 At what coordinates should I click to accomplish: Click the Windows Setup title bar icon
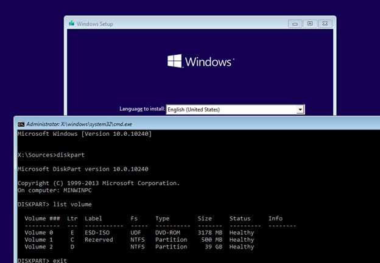coord(71,23)
